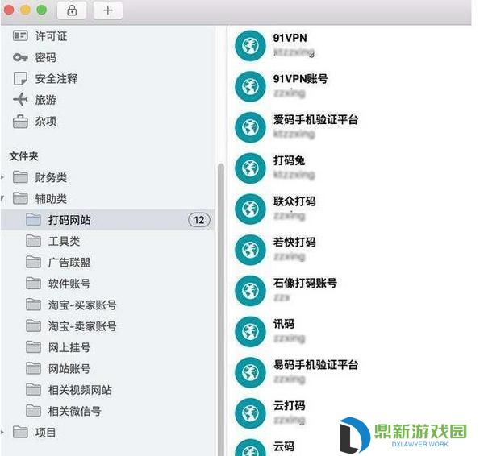Viewport: 484px width, 456px height.
Task: Click the globe icon for 若快打码
Action: pyautogui.click(x=250, y=250)
